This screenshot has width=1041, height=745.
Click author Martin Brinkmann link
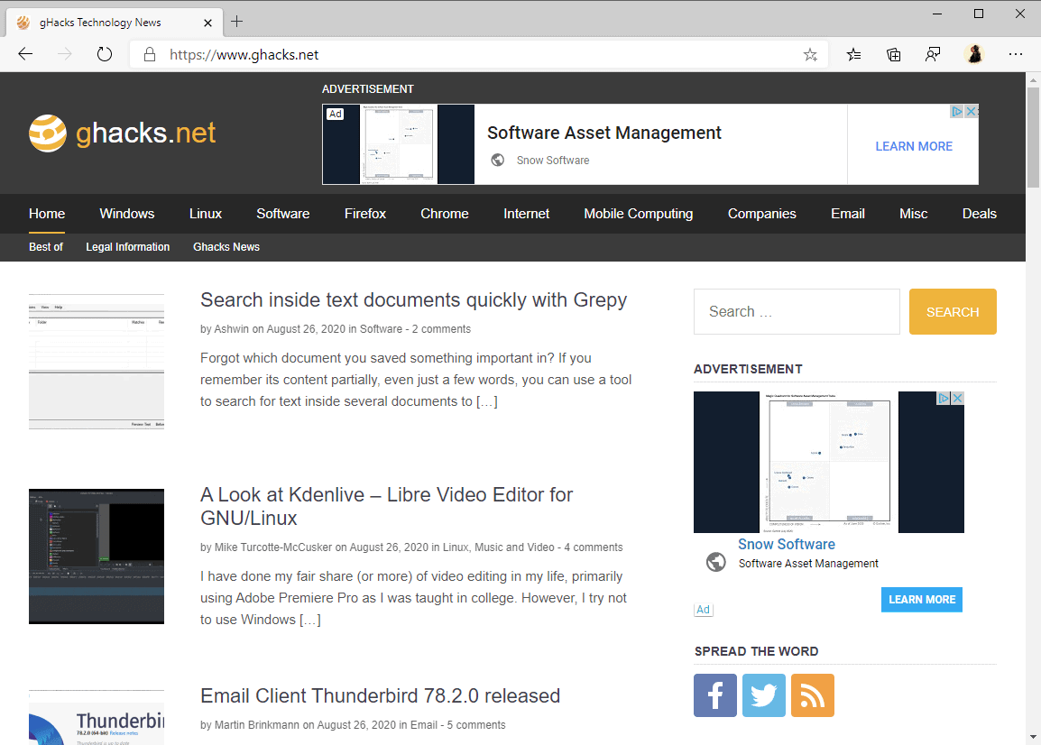257,725
